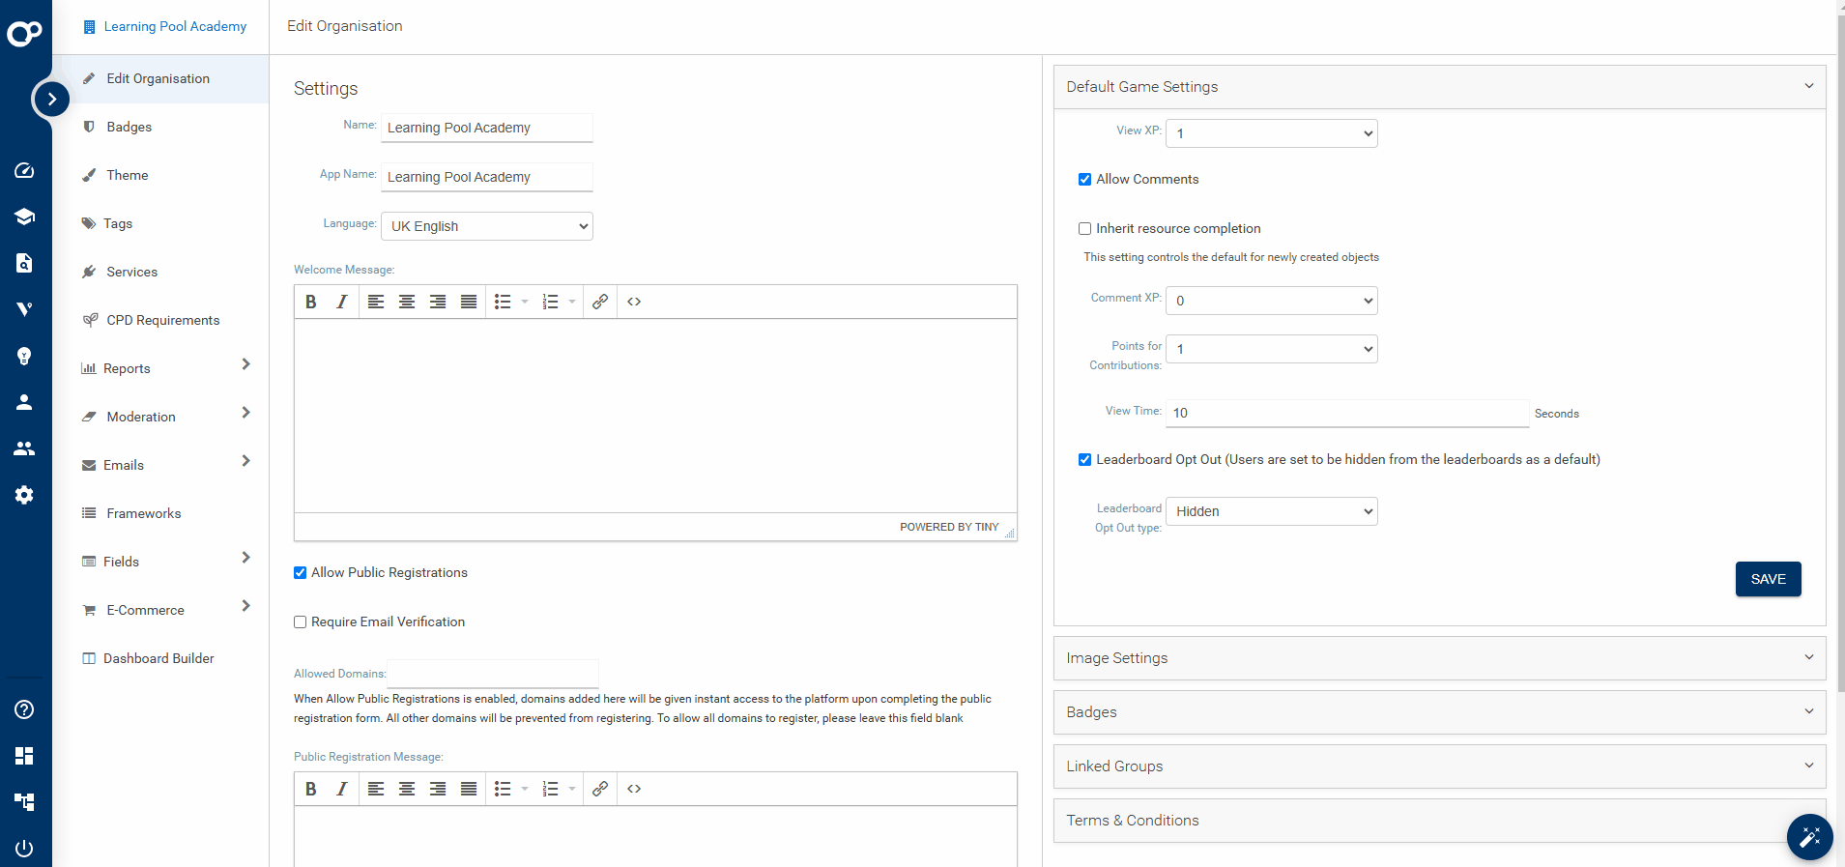
Task: Expand sidebar with the round arrow button
Action: coord(51,99)
